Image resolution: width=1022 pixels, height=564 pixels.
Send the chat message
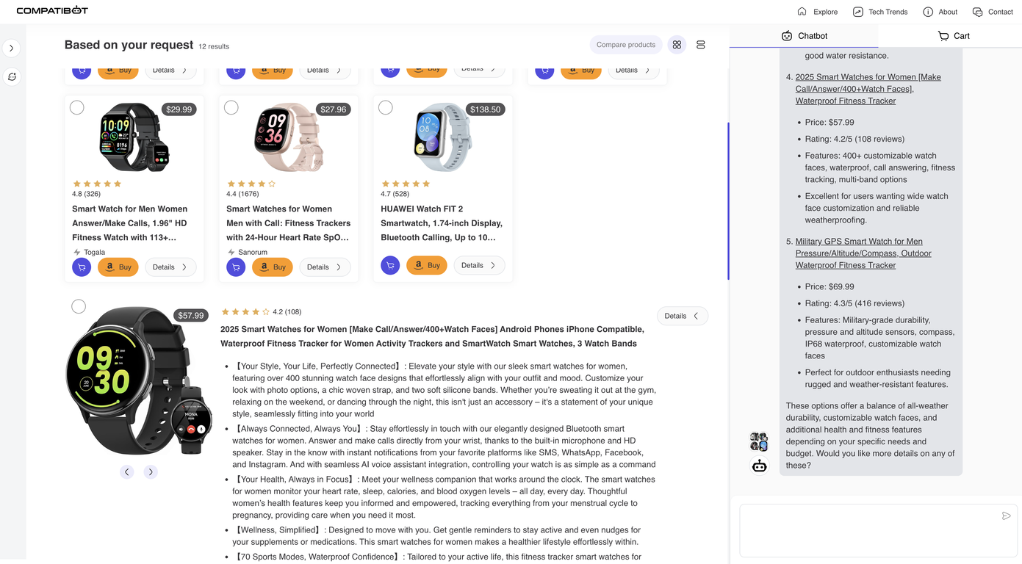[1006, 516]
